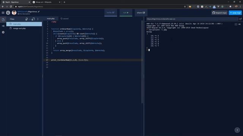This screenshot has width=243, height=136.
Task: Select main.php in the file tree
Action: click(x=24, y=24)
